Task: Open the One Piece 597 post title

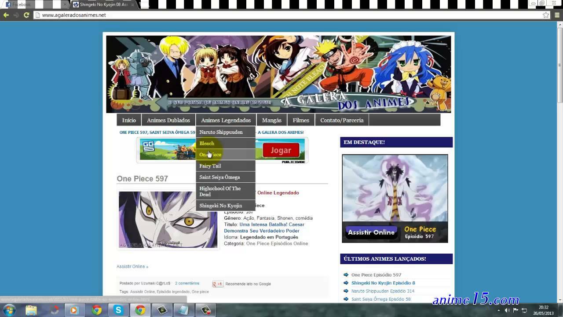Action: 142,179
